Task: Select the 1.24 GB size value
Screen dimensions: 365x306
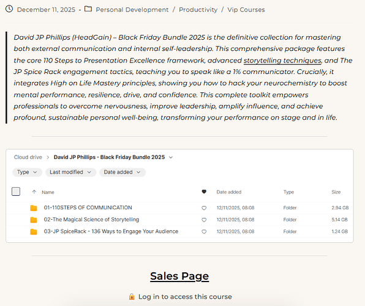Action: pos(340,231)
